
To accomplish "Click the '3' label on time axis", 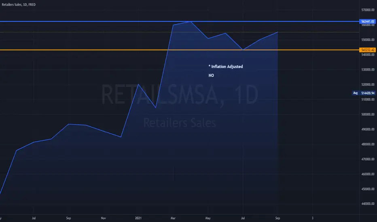I will (x=313, y=218).
